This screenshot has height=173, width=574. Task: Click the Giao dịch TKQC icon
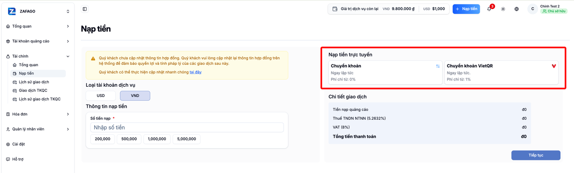pos(14,90)
